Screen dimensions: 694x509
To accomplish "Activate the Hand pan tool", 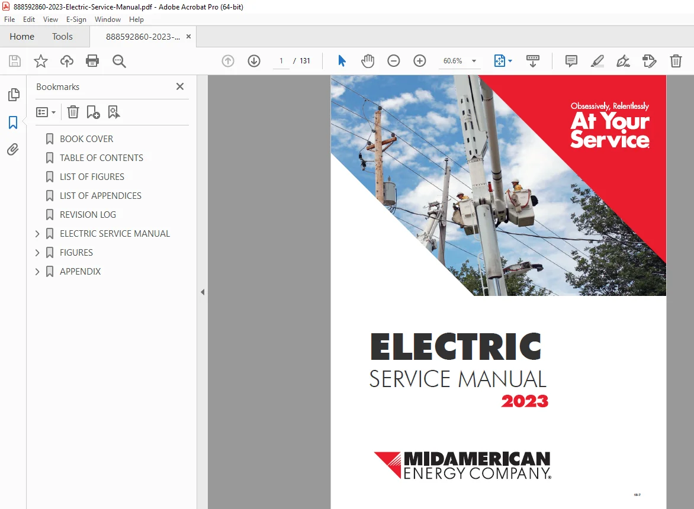I will 367,61.
